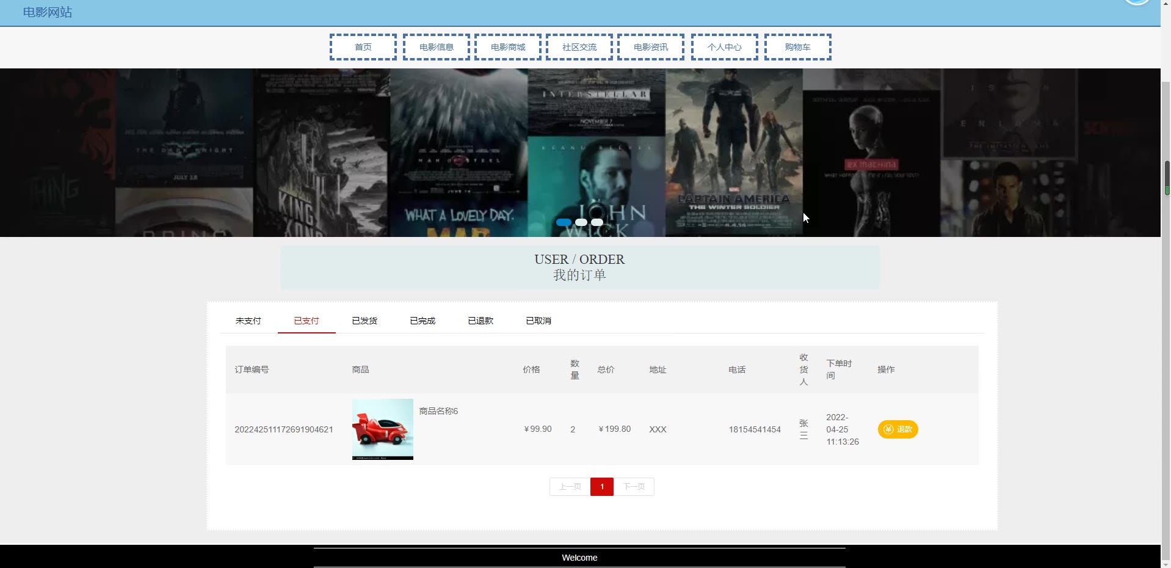Click the 电影网站 site title
Image resolution: width=1171 pixels, height=568 pixels.
[x=48, y=12]
